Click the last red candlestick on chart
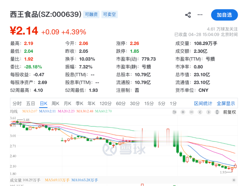The height and width of the screenshot is (186, 246). 235,166
